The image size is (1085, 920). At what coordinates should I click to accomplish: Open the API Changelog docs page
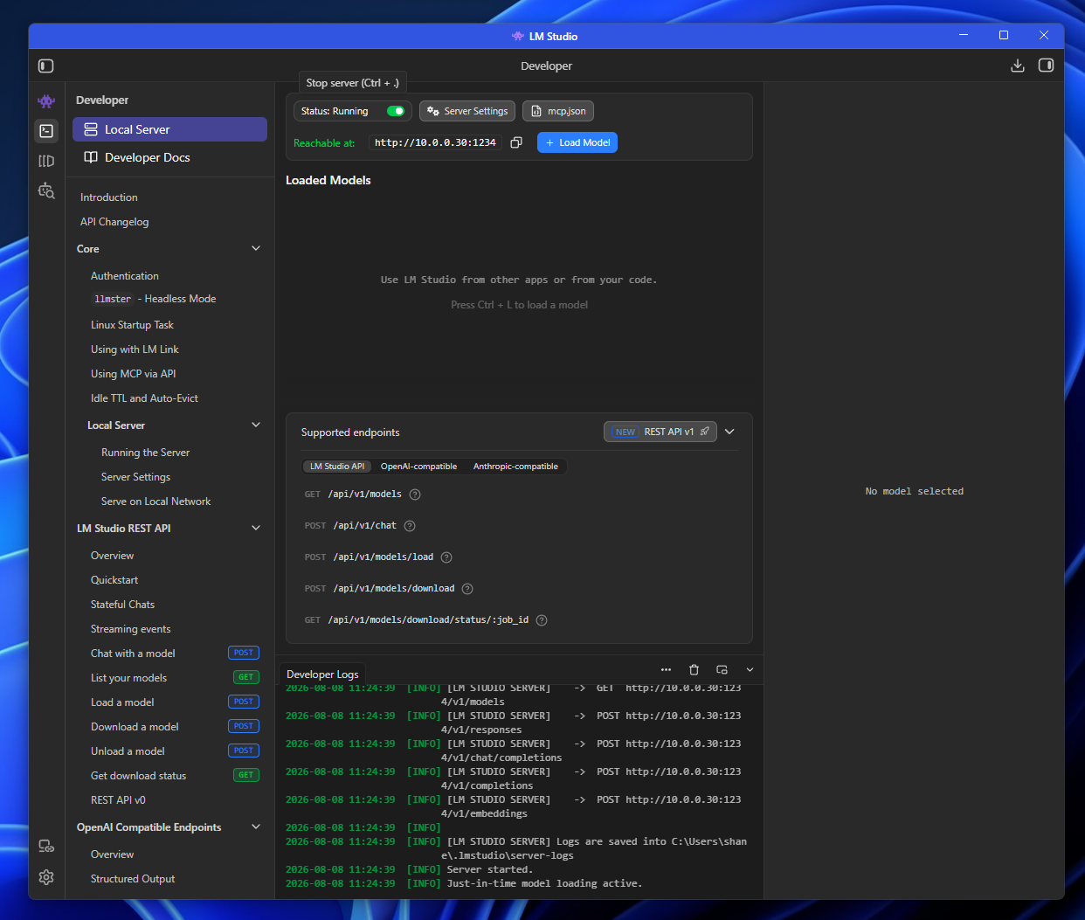click(x=114, y=222)
